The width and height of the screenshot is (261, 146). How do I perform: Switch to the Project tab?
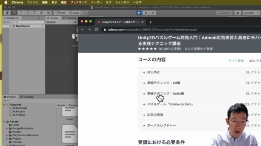(10, 97)
